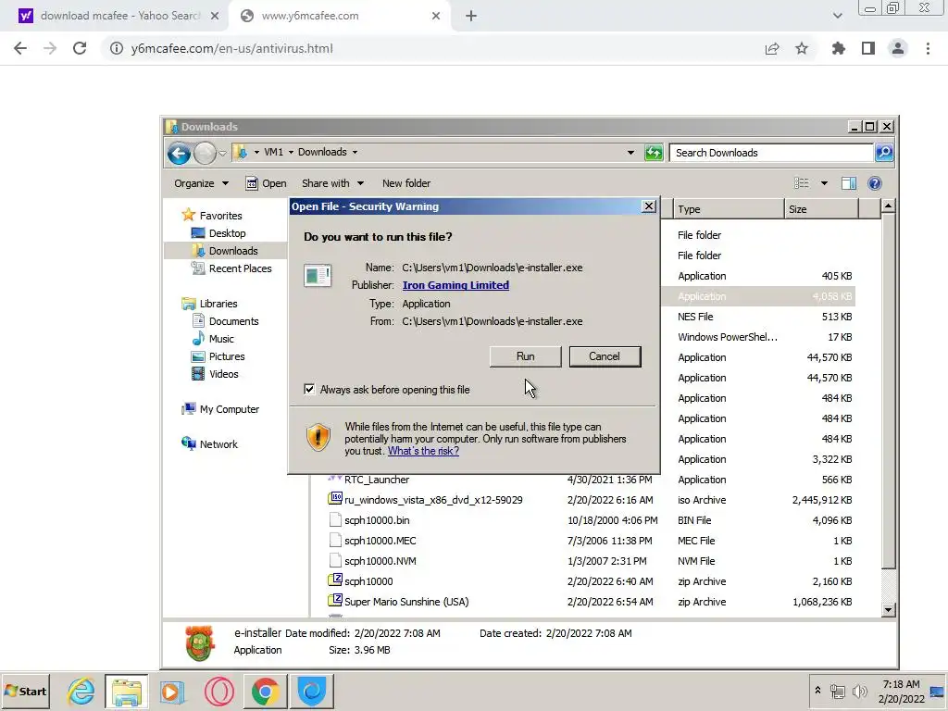The height and width of the screenshot is (711, 948).
Task: Open Chrome three-dot menu
Action: tap(928, 48)
